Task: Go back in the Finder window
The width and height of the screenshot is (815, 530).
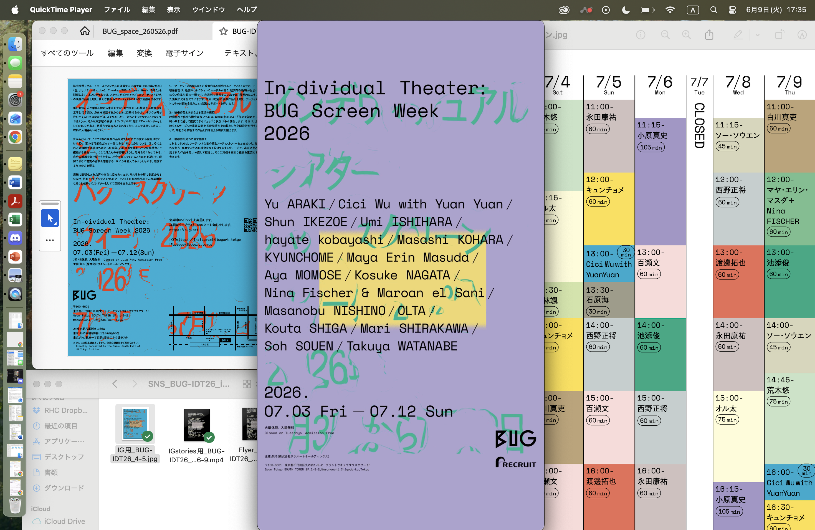Action: click(115, 384)
